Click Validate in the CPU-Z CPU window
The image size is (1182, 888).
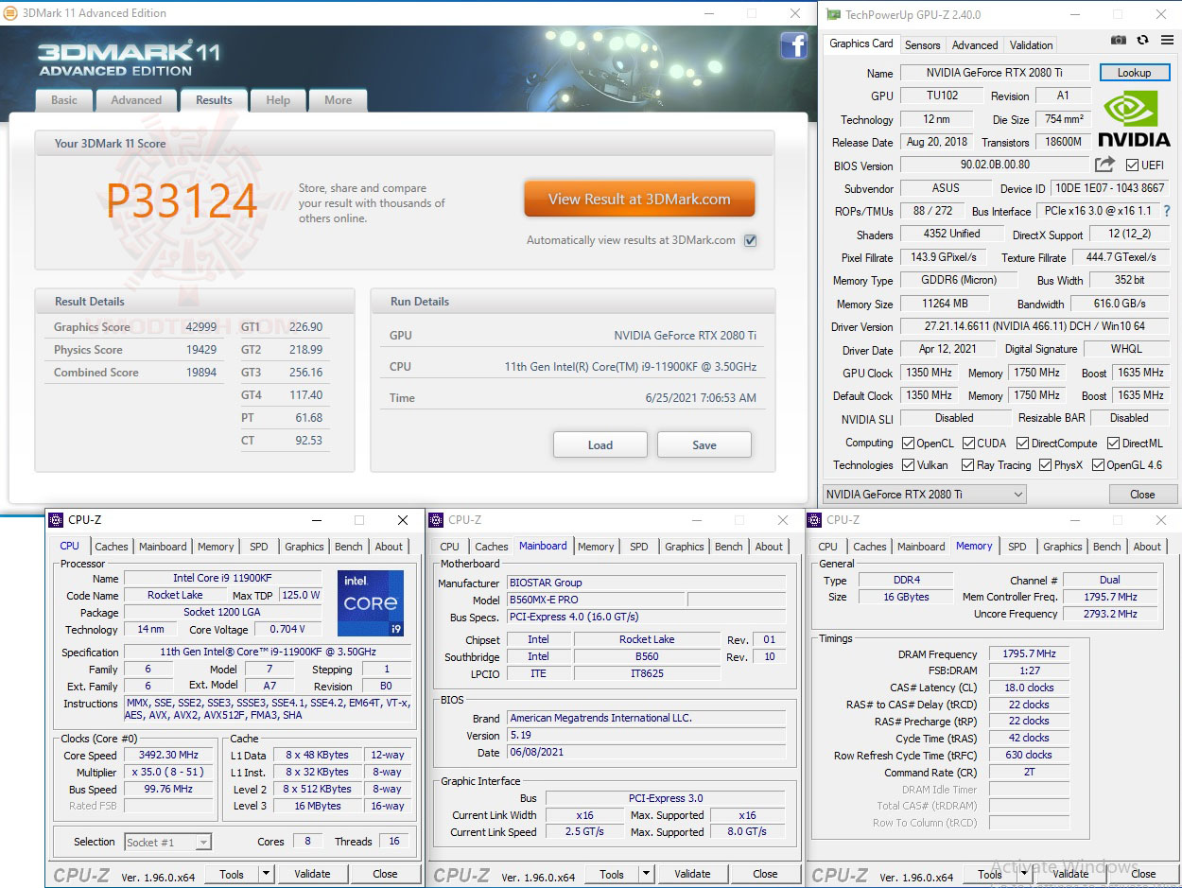pyautogui.click(x=312, y=875)
